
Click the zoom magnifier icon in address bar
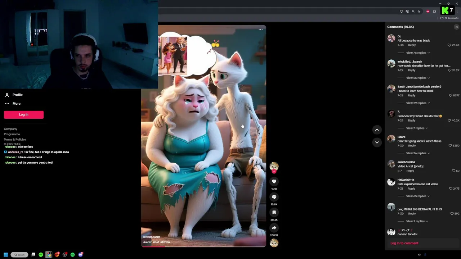pos(413,12)
